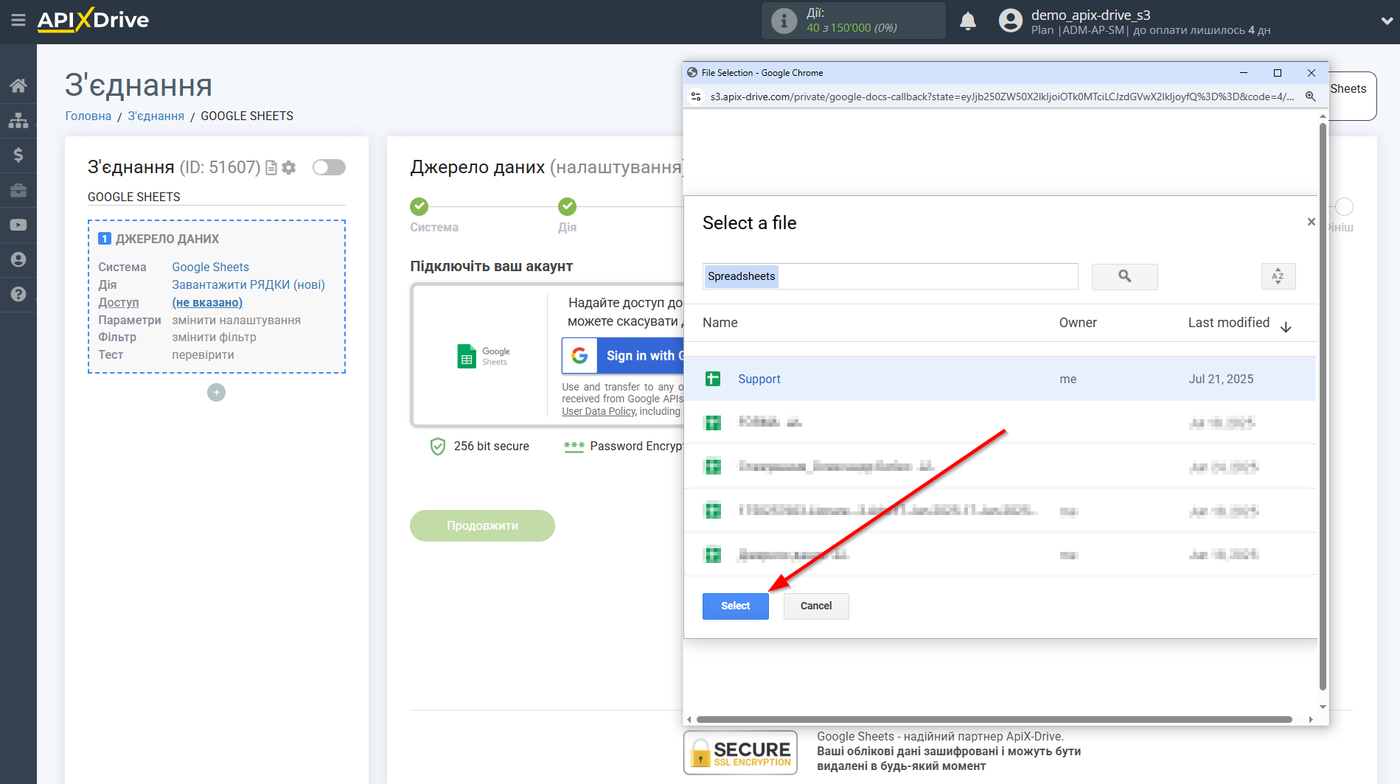The image size is (1400, 784).
Task: Click the 256 bit secure shield icon
Action: click(x=438, y=447)
